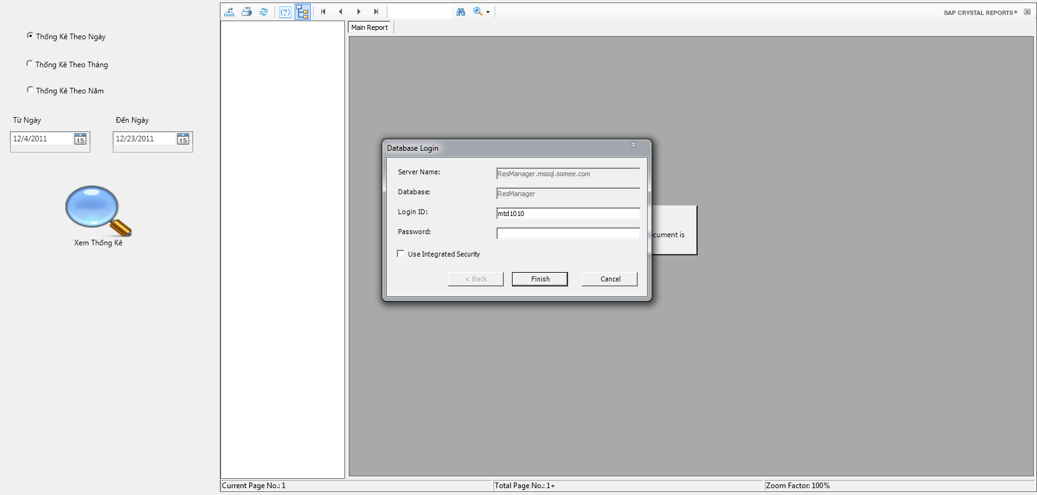Click the Password input field
This screenshot has height=495, width=1037.
pos(567,233)
